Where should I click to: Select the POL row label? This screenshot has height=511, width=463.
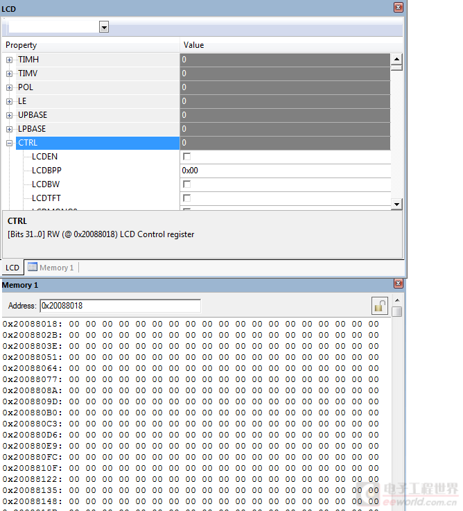(x=26, y=87)
